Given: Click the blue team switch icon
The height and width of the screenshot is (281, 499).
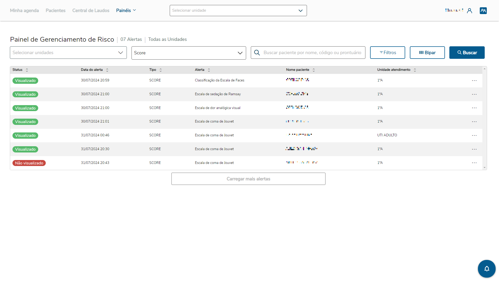Looking at the screenshot, I should (483, 11).
